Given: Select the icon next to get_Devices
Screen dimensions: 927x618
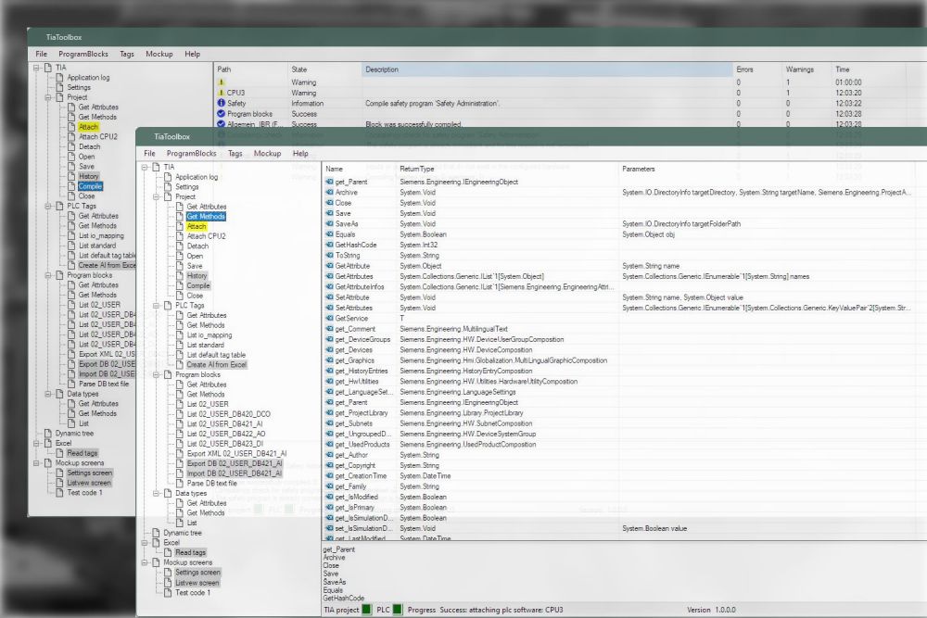Looking at the screenshot, I should [329, 349].
